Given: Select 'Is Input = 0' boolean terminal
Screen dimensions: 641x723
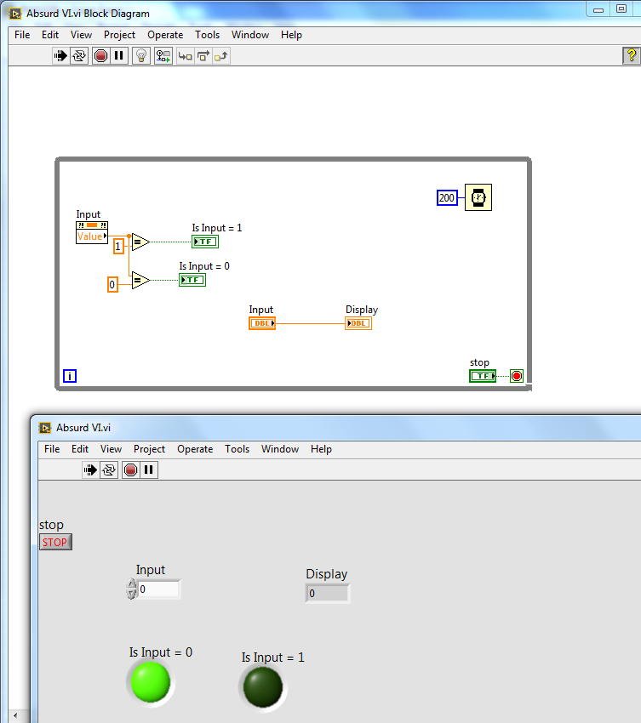Looking at the screenshot, I should (x=192, y=280).
